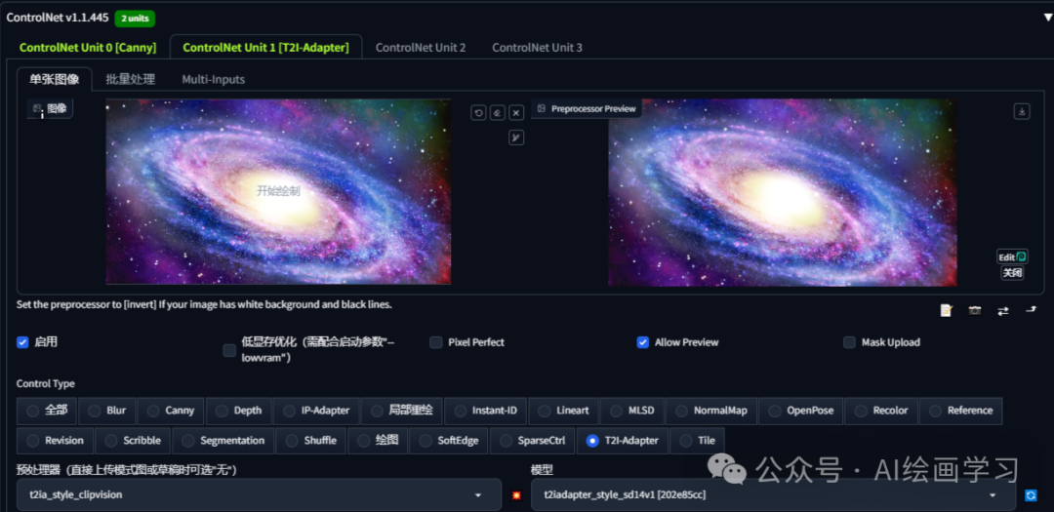Select the T2I-Adapter control type
Screen dimensions: 1054x512
pos(623,441)
